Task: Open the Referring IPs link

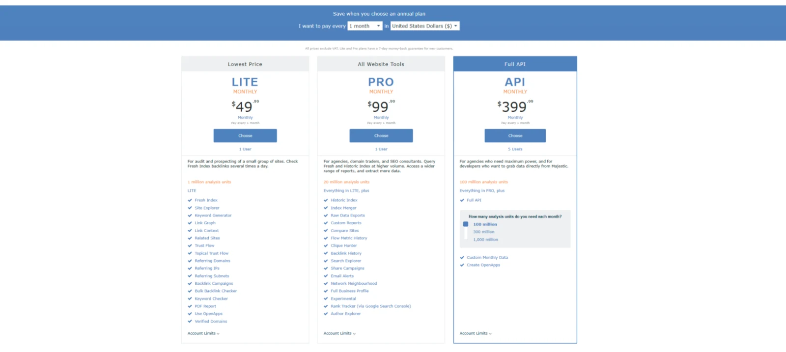Action: pyautogui.click(x=207, y=269)
